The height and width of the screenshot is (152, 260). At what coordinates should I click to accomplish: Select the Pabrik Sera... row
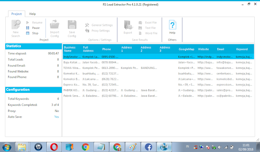pos(158,96)
